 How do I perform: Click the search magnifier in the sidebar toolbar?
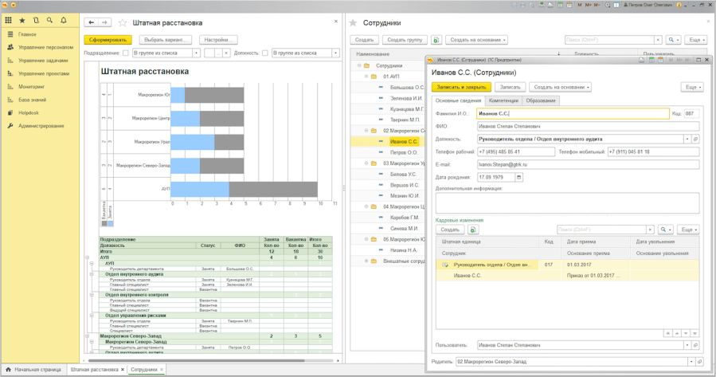pos(49,20)
